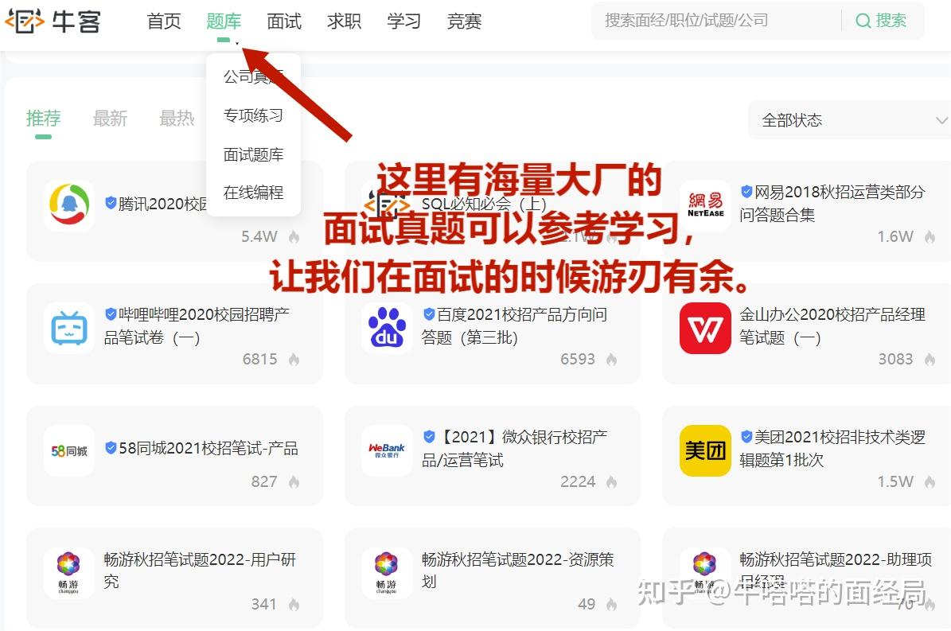This screenshot has width=951, height=631.
Task: Open the 首页 nav tab
Action: (x=164, y=21)
